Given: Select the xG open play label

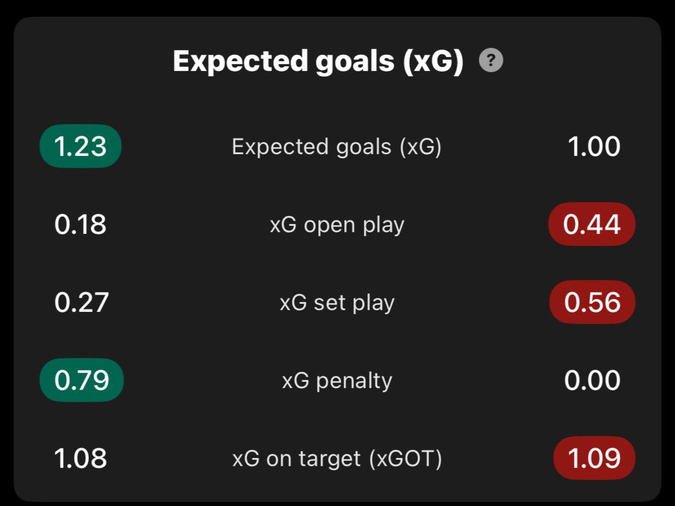Looking at the screenshot, I should pyautogui.click(x=337, y=225).
